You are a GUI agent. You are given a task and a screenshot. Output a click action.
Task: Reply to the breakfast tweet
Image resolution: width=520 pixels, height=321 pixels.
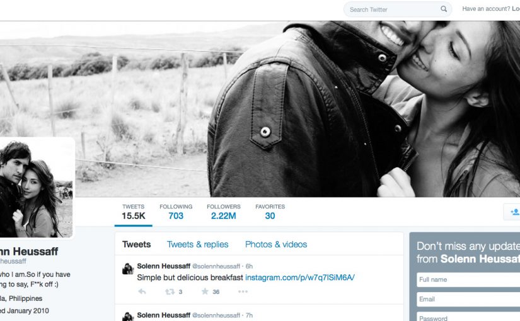(x=142, y=291)
